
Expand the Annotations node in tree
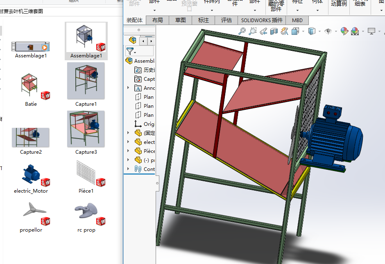click(x=128, y=88)
